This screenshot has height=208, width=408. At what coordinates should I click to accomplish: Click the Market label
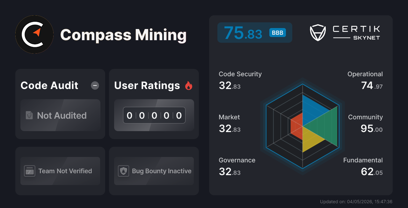pyautogui.click(x=229, y=117)
